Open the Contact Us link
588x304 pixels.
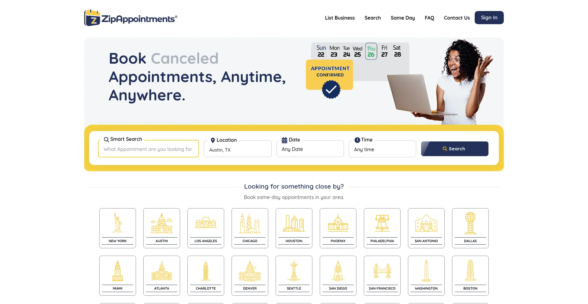pyautogui.click(x=457, y=18)
